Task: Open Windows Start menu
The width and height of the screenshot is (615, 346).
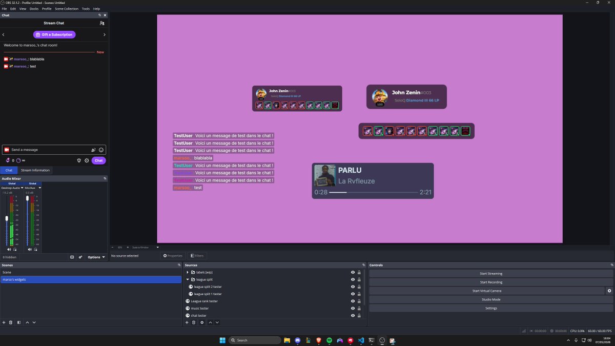Action: pos(222,340)
